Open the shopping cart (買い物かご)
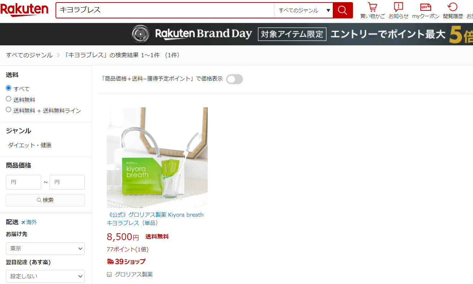 [372, 10]
